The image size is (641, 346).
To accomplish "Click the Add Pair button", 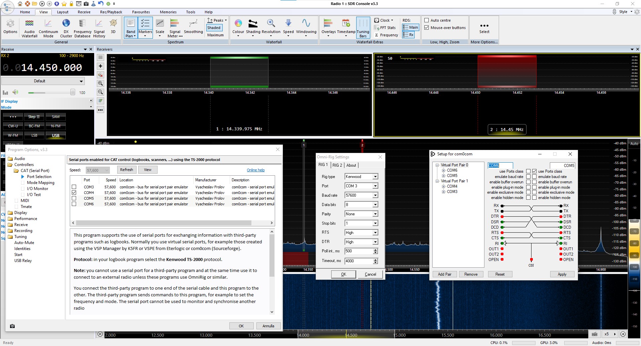I will tap(444, 274).
